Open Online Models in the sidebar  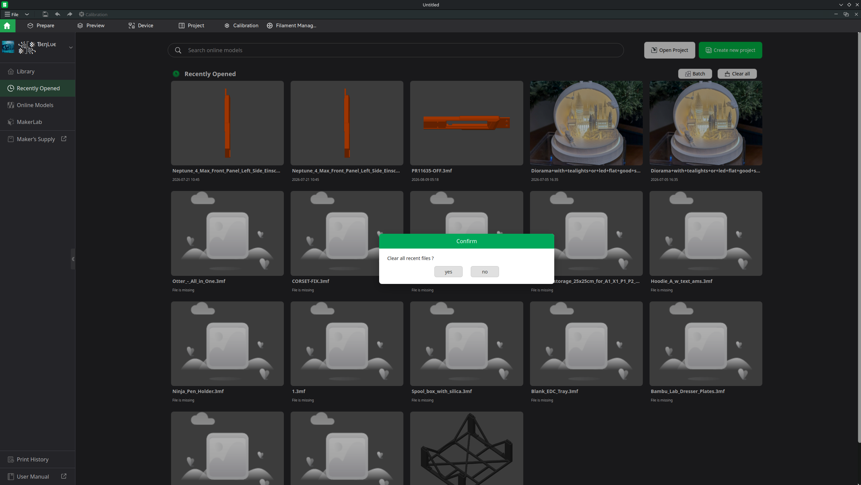[38, 105]
